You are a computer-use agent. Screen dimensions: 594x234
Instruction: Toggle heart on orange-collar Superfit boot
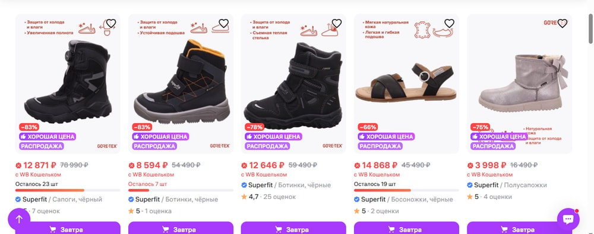point(223,24)
